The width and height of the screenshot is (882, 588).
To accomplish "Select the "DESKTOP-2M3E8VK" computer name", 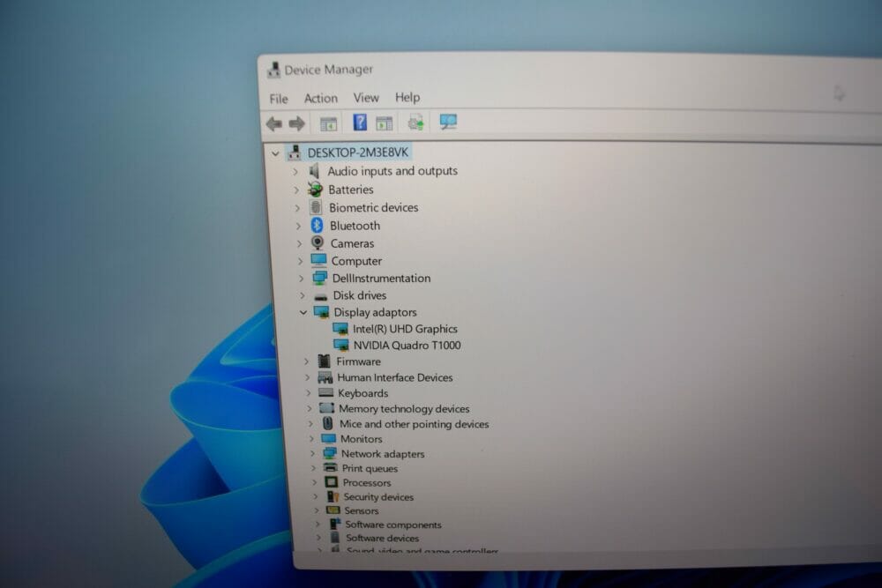I will (358, 153).
